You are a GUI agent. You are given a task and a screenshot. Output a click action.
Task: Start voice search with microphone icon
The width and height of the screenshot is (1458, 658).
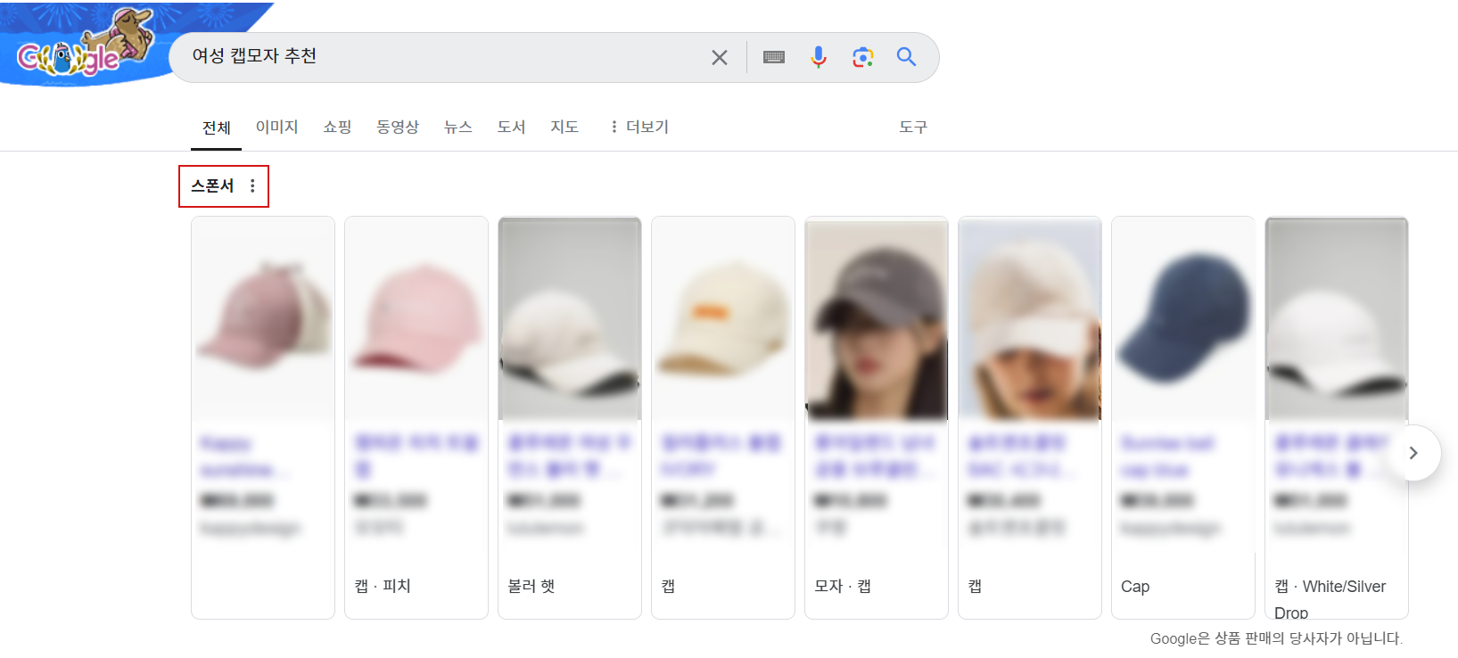[818, 57]
